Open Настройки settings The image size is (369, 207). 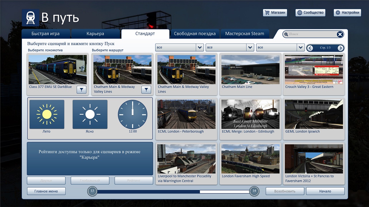click(x=347, y=13)
